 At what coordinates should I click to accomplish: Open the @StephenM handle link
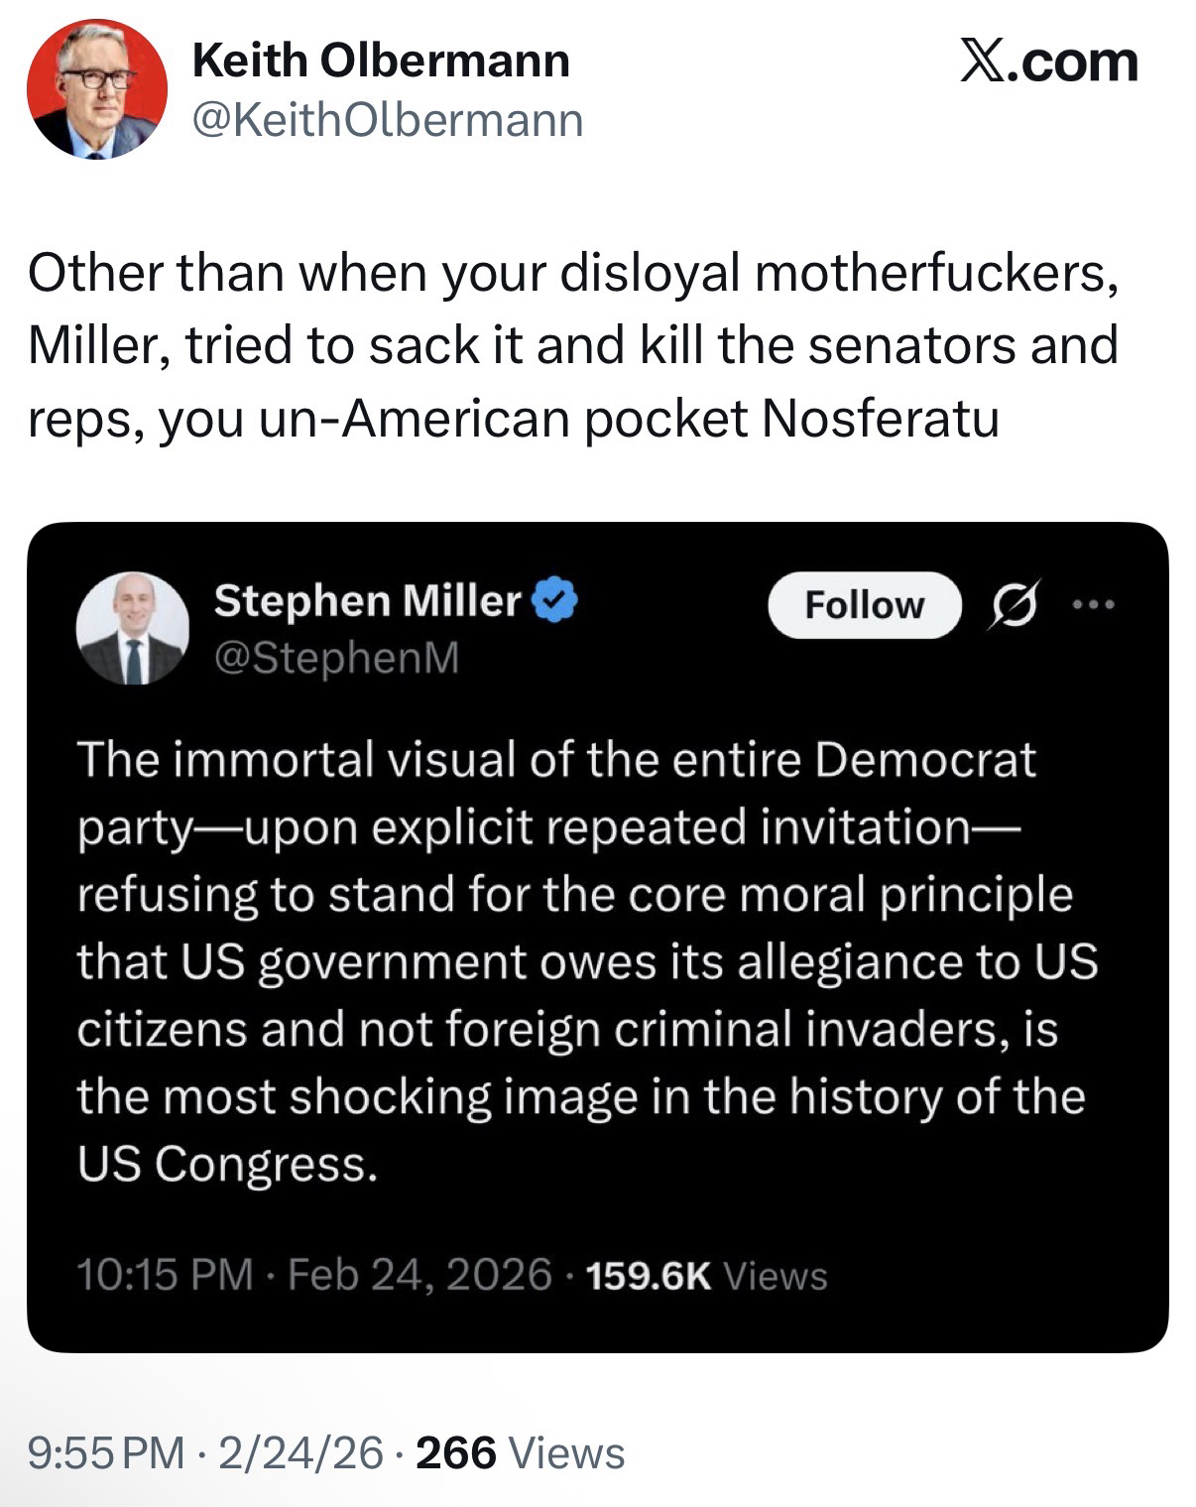(x=336, y=658)
